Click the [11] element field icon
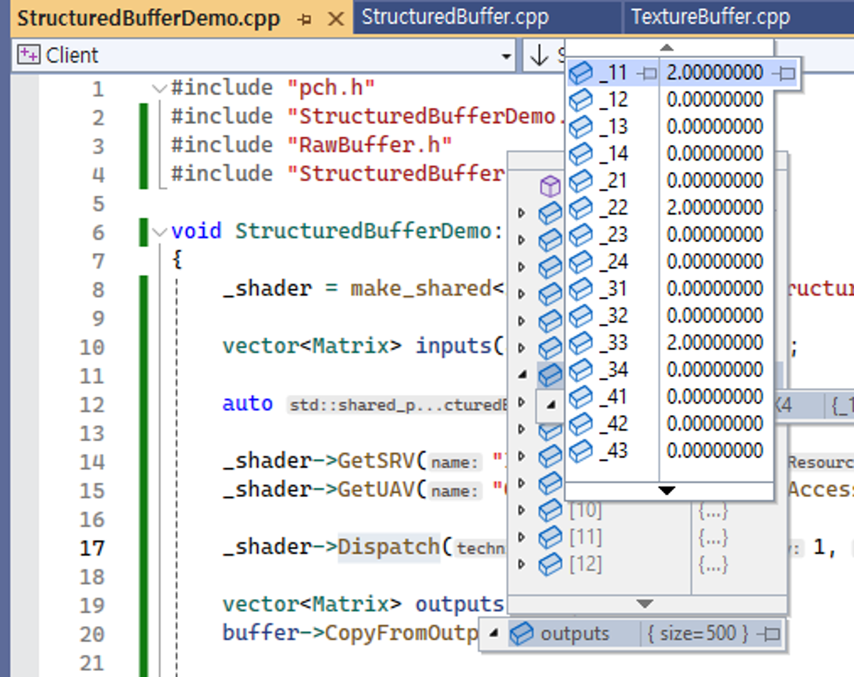854x677 pixels. tap(550, 537)
